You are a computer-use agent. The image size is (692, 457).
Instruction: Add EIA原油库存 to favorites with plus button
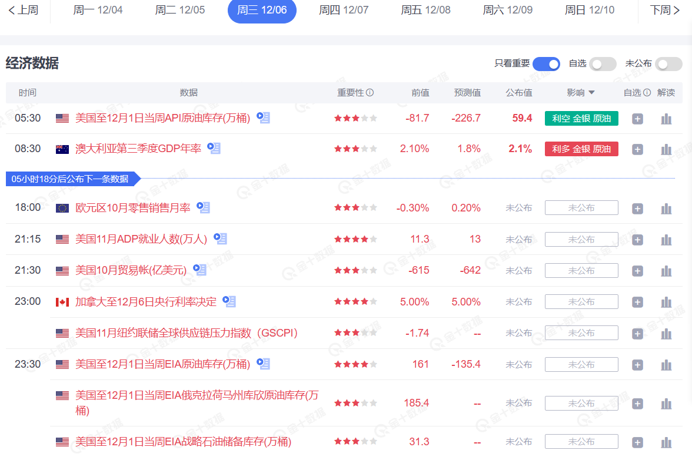coord(637,364)
